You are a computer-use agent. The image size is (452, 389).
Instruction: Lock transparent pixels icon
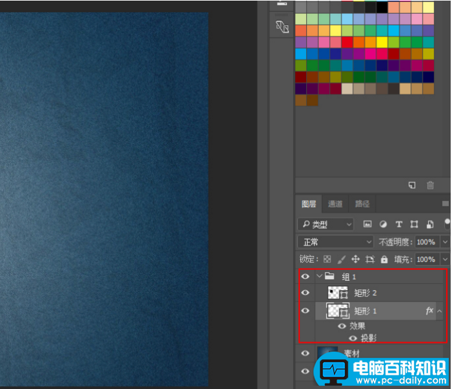[327, 259]
